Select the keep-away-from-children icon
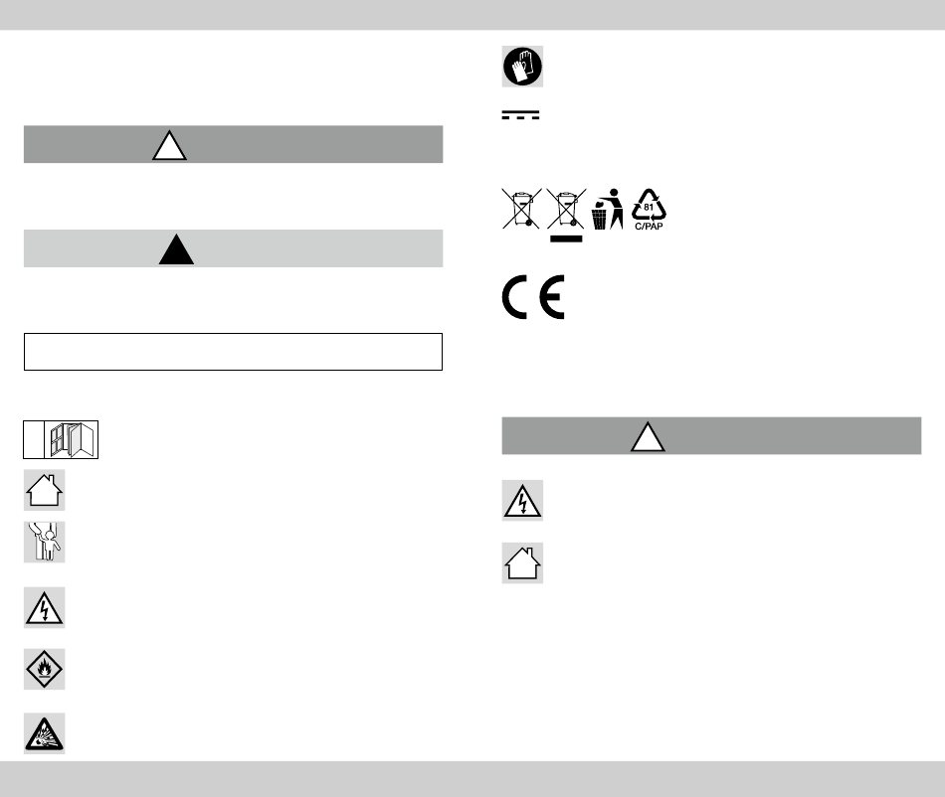 click(x=44, y=542)
